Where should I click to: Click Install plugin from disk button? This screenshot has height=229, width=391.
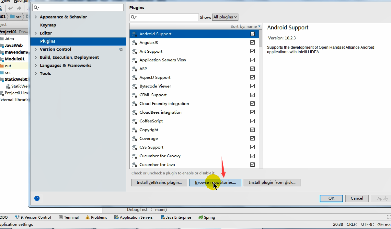coord(272,182)
